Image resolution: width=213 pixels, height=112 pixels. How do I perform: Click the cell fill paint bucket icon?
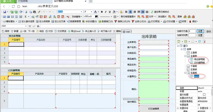pyautogui.click(x=114, y=12)
